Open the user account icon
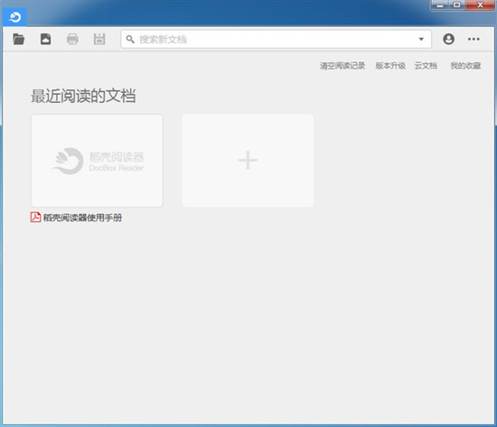This screenshot has height=427, width=497. (x=448, y=39)
